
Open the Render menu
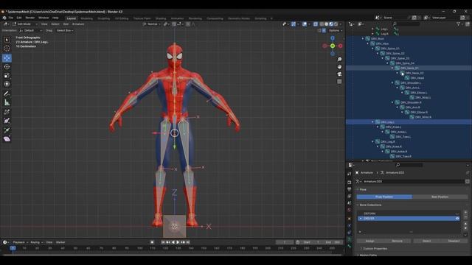coord(29,18)
